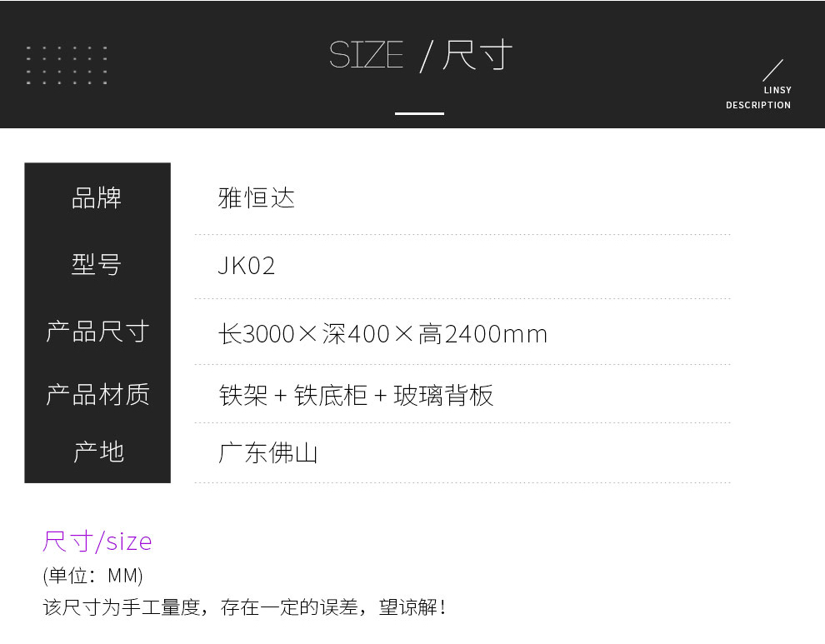Click the white underline bar below the title

[x=419, y=112]
